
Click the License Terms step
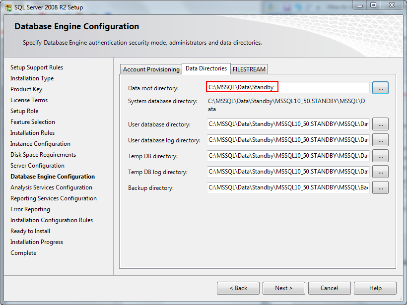29,100
